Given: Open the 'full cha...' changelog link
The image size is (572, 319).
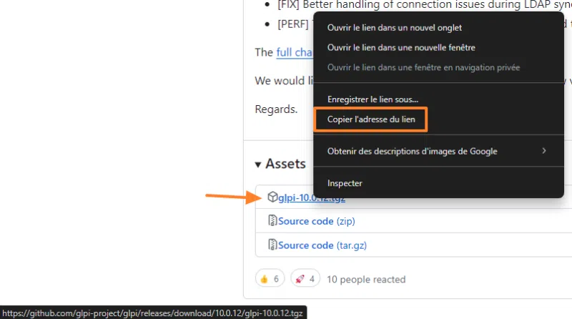Looking at the screenshot, I should (295, 52).
